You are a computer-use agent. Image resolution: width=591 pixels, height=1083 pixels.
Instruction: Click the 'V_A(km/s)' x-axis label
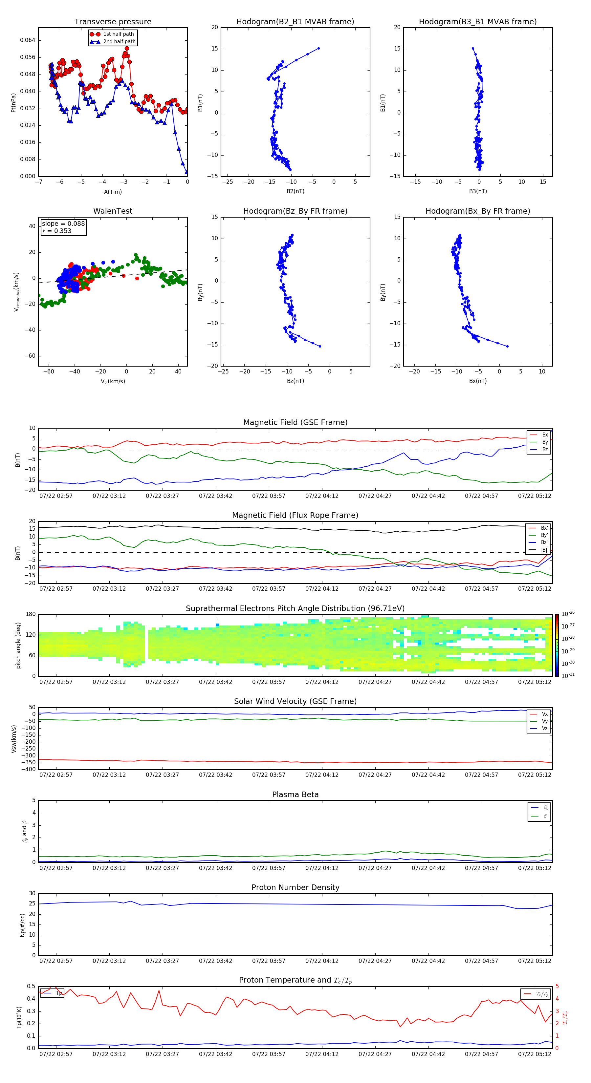[113, 381]
